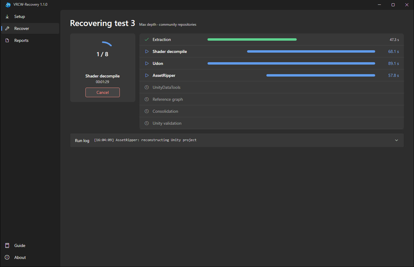Expand the Run log chevron
414x267 pixels.
coord(397,140)
